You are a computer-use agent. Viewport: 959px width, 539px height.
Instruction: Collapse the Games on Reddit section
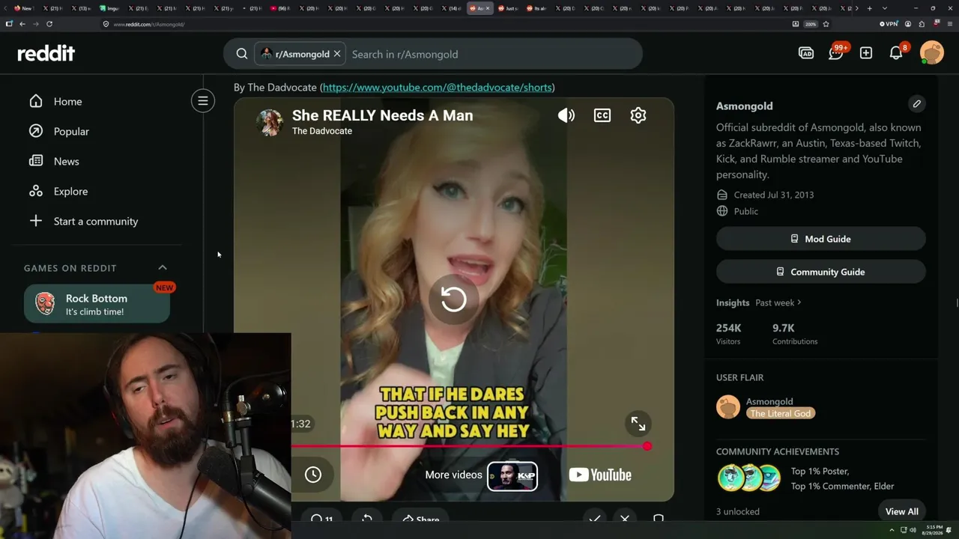163,267
